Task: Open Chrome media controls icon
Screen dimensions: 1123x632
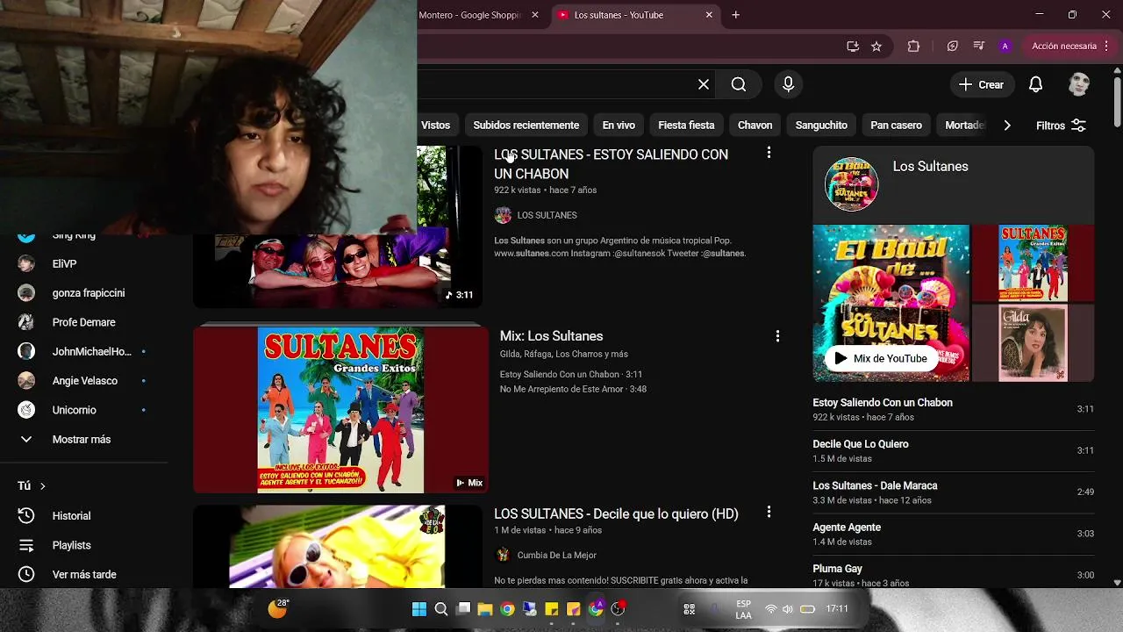Action: coord(978,47)
